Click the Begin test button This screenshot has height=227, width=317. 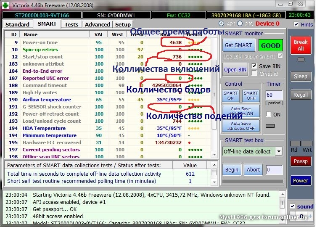click(x=232, y=169)
